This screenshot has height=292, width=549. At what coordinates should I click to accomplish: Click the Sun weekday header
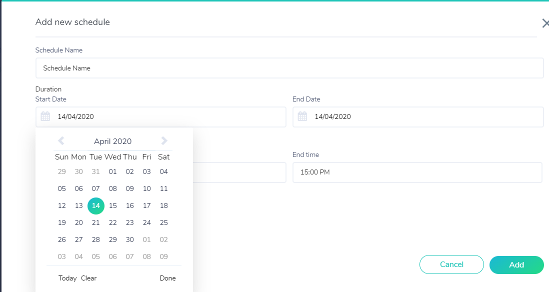61,157
